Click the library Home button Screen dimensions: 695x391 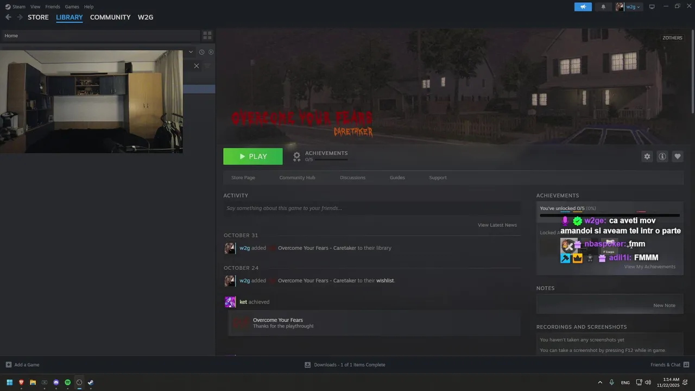pos(100,35)
